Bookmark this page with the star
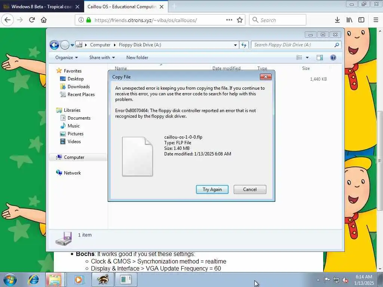Viewport: 383px width, 287px height. point(240,20)
